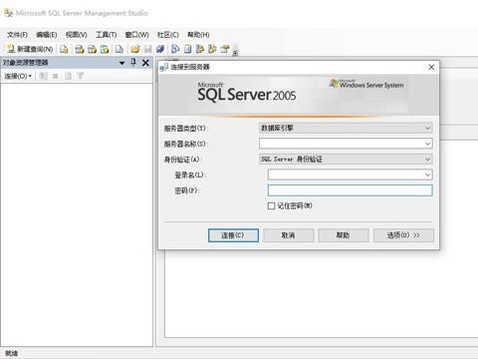Close the 对象资源管理器 panel
Viewport: 478px width, 359px height.
[x=145, y=63]
